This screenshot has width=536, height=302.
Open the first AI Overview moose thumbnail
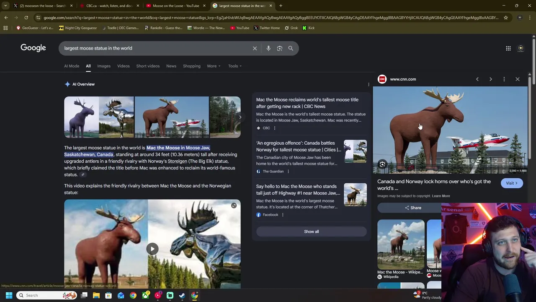[82, 117]
